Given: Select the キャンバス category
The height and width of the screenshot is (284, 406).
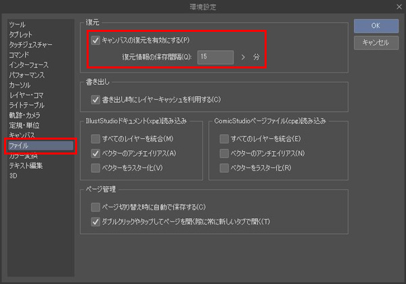Looking at the screenshot, I should point(22,136).
